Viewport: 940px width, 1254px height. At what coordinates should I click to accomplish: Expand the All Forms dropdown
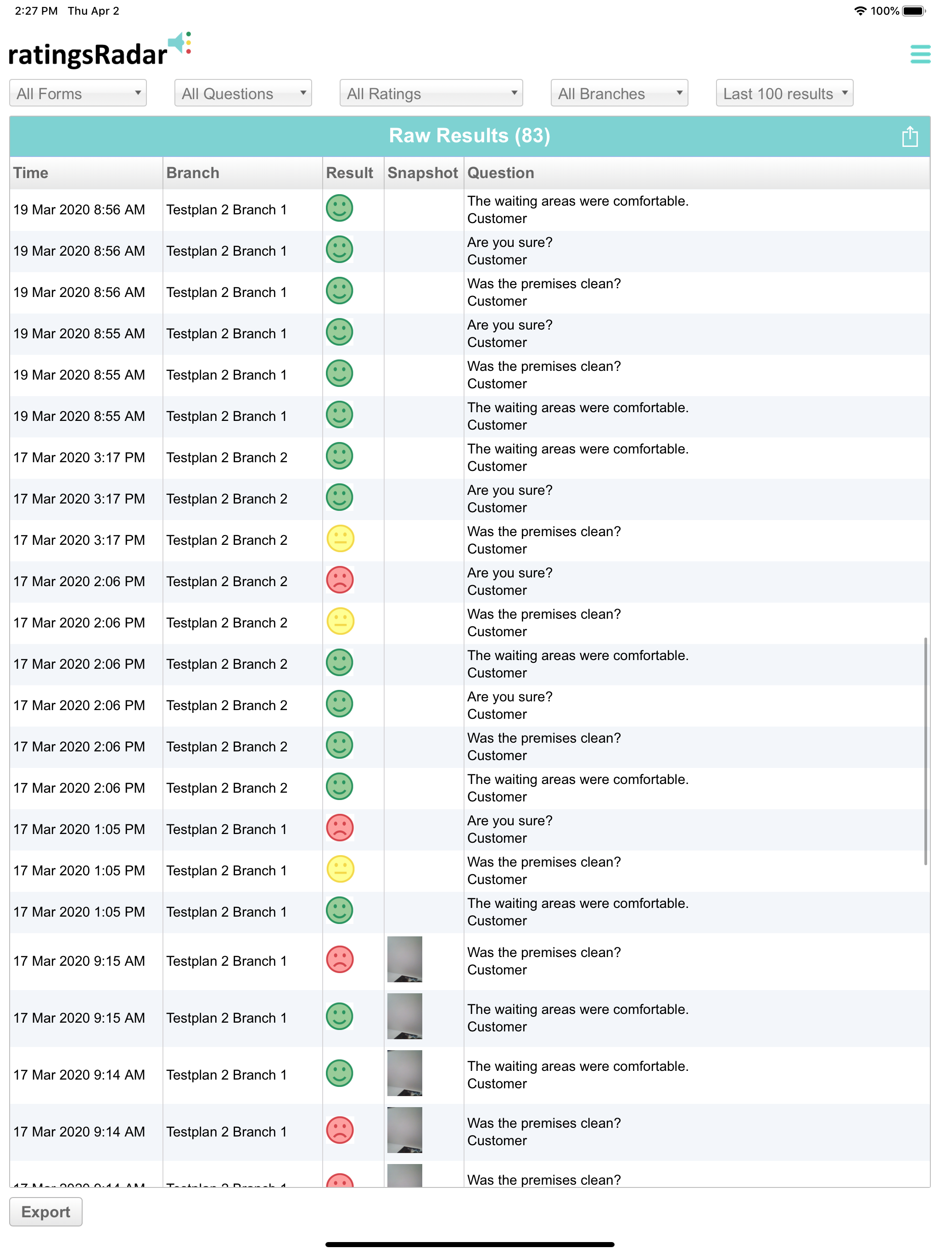pyautogui.click(x=78, y=93)
